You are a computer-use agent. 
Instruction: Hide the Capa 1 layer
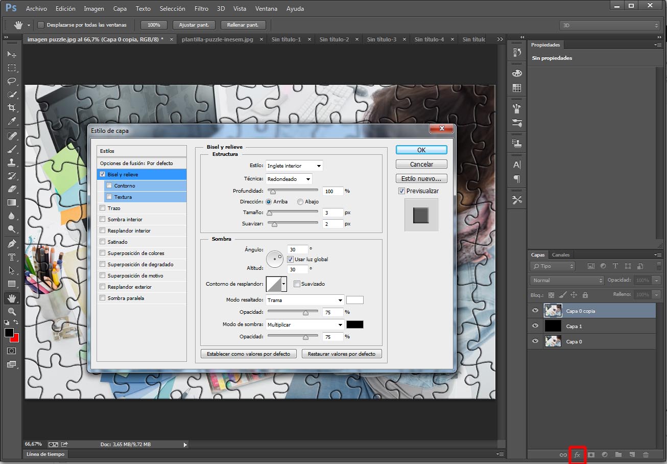click(535, 326)
